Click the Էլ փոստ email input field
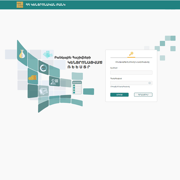 pos(131,73)
